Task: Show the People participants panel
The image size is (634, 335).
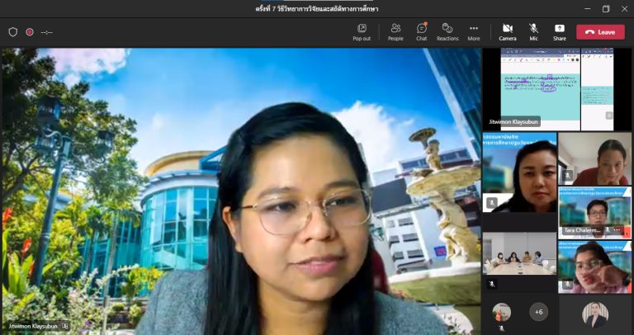Action: point(395,31)
